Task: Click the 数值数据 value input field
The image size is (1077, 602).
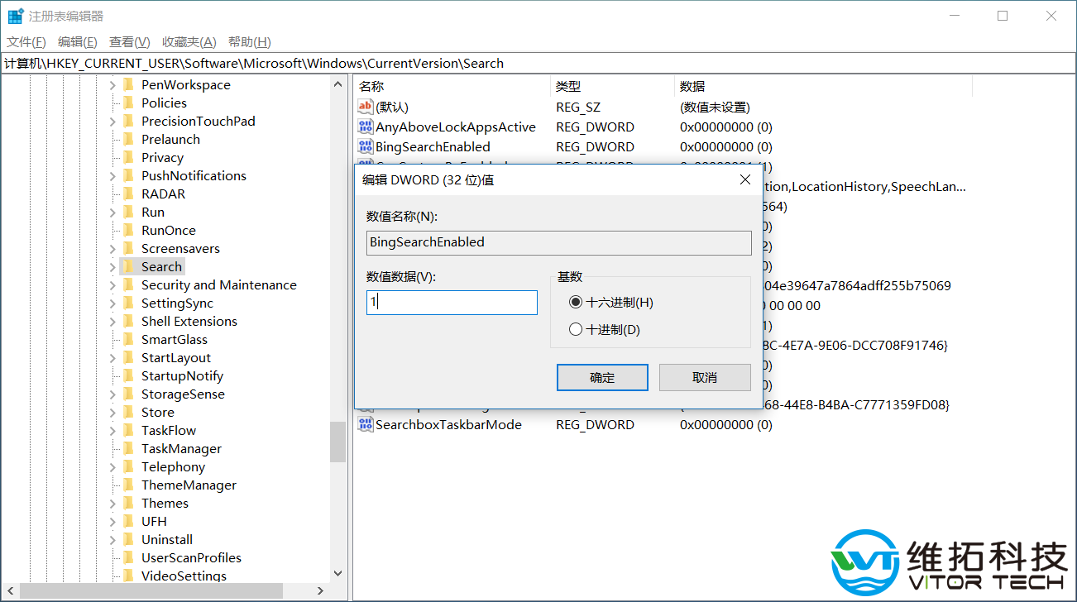Action: 452,303
